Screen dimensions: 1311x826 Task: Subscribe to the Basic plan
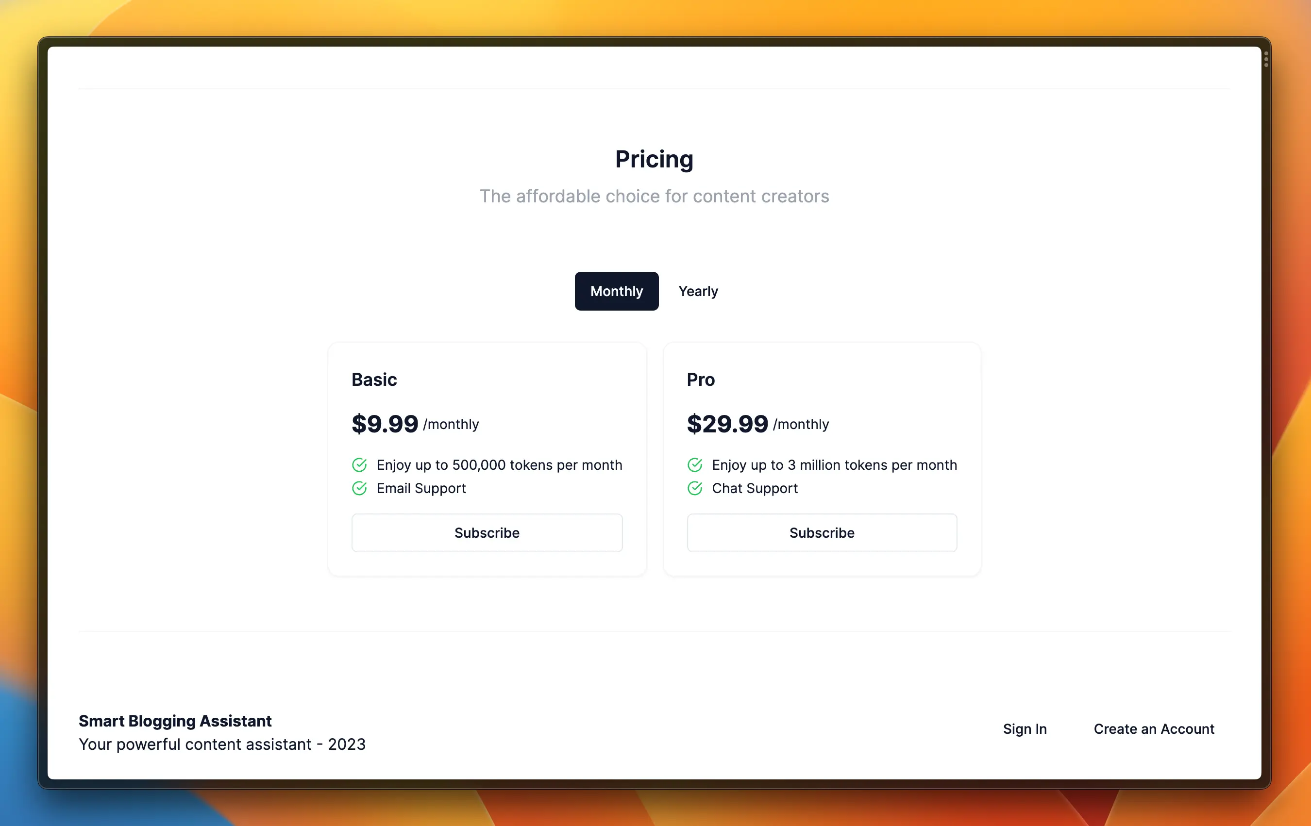pyautogui.click(x=487, y=533)
